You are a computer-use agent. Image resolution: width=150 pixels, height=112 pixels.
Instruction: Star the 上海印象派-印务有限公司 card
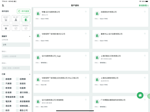tap(145, 55)
